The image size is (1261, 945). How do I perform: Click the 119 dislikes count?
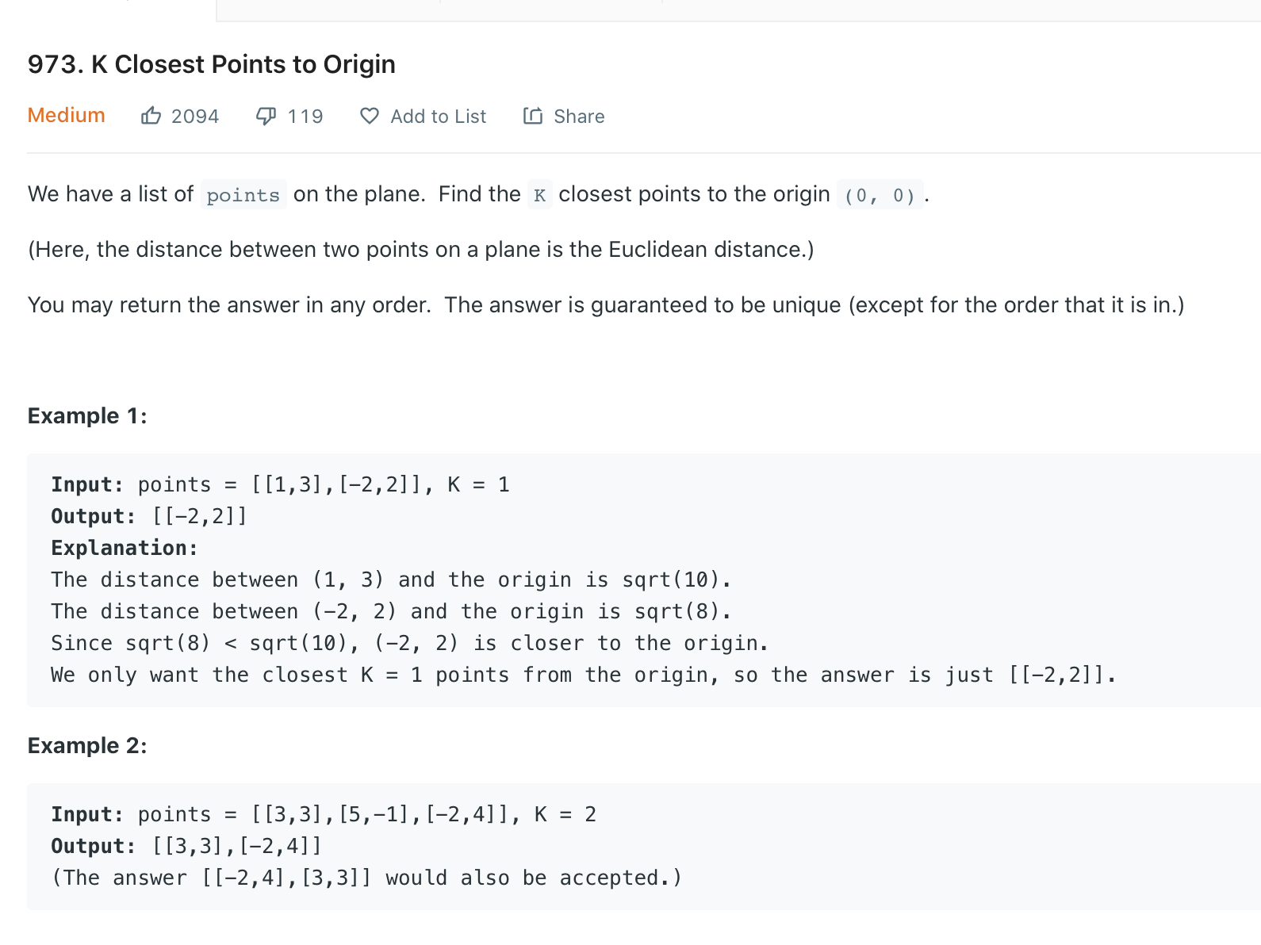point(305,117)
